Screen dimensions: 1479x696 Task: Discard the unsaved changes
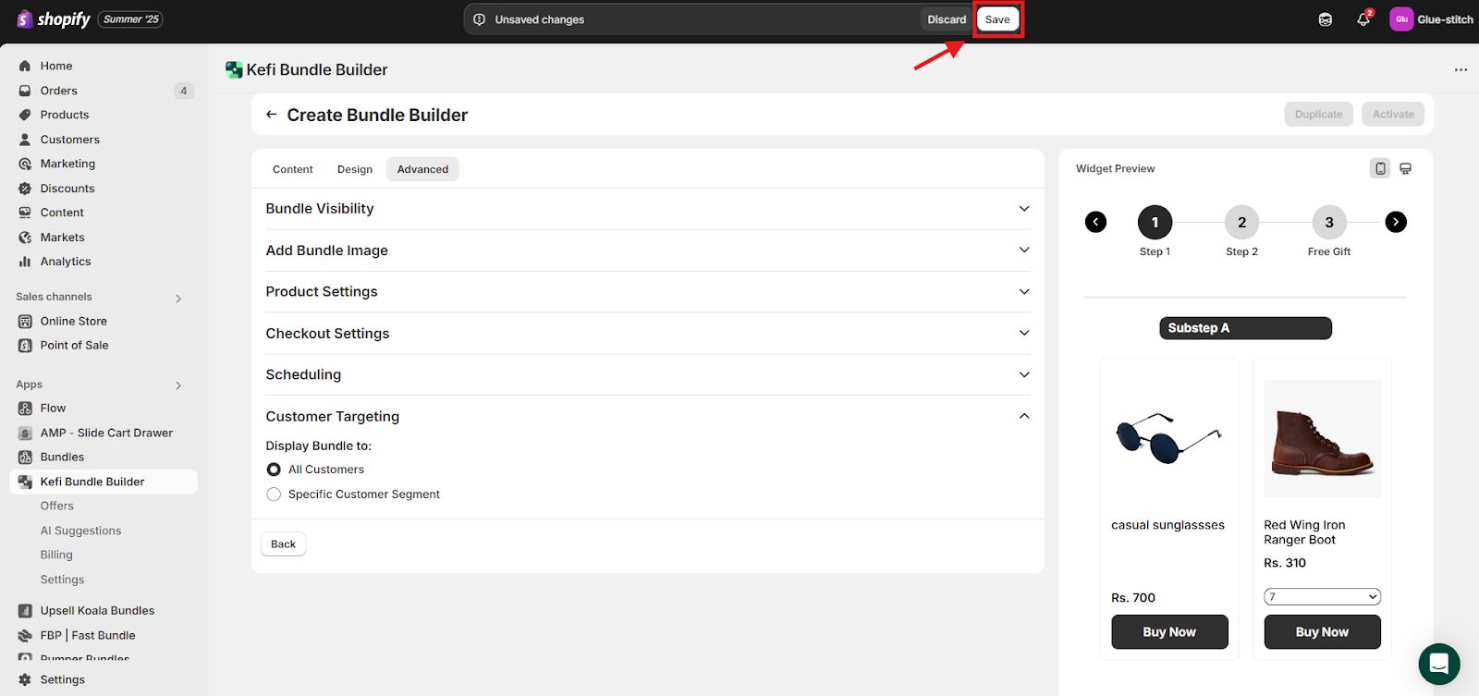tap(947, 19)
